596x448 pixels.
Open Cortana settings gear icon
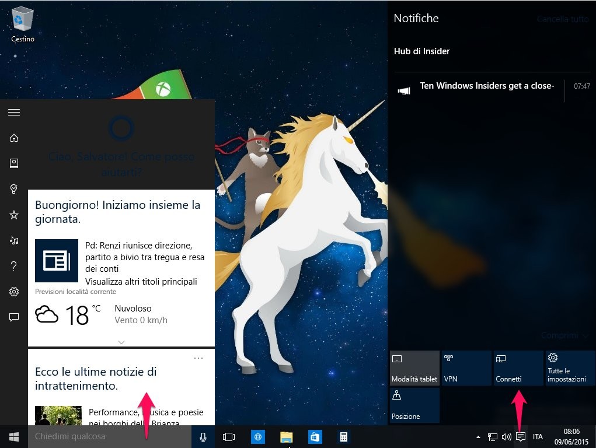tap(13, 292)
